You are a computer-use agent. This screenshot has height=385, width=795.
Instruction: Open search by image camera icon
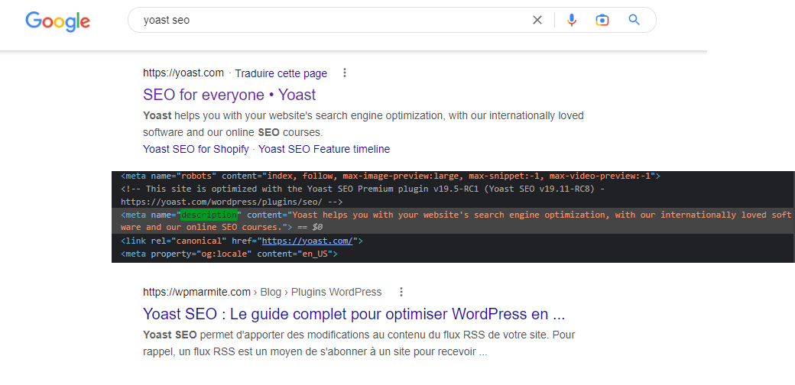click(602, 21)
